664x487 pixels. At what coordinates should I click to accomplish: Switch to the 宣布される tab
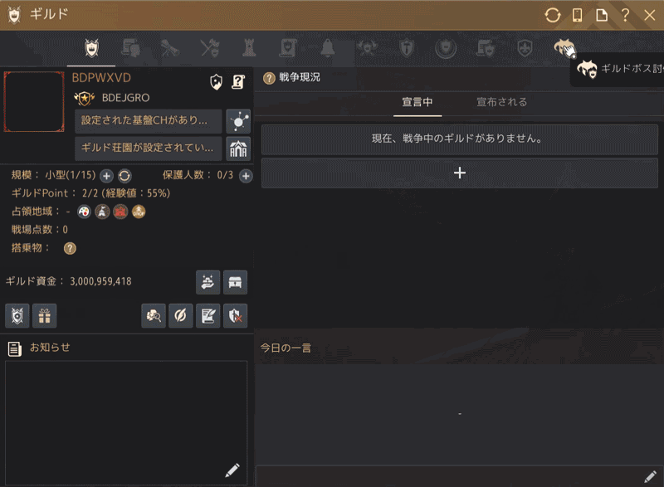click(501, 102)
